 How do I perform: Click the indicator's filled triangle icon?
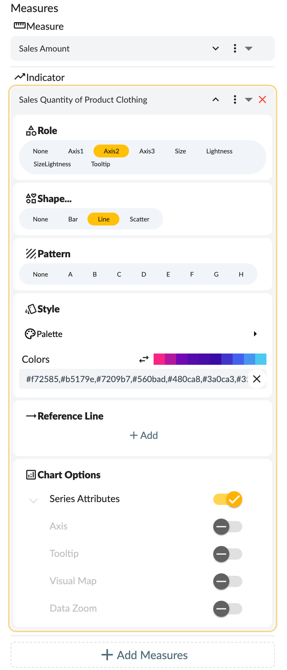tap(249, 100)
